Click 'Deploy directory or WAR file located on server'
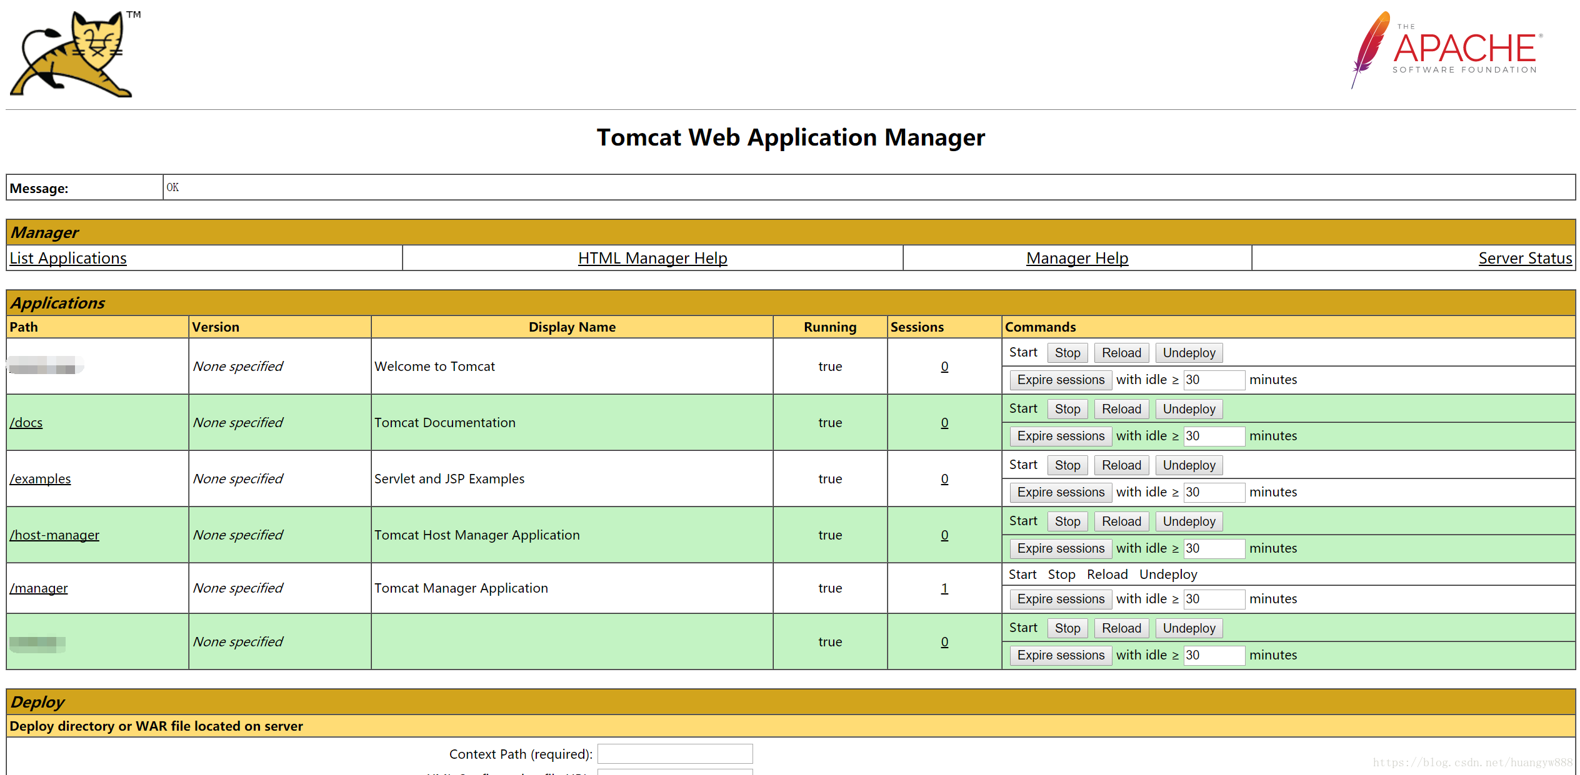1580x775 pixels. tap(156, 726)
